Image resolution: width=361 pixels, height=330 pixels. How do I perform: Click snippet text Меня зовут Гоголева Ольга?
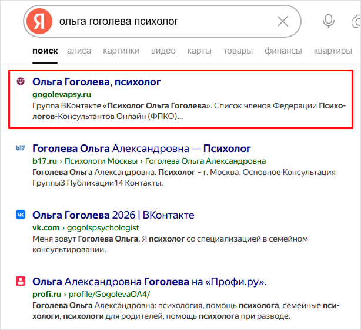point(170,244)
